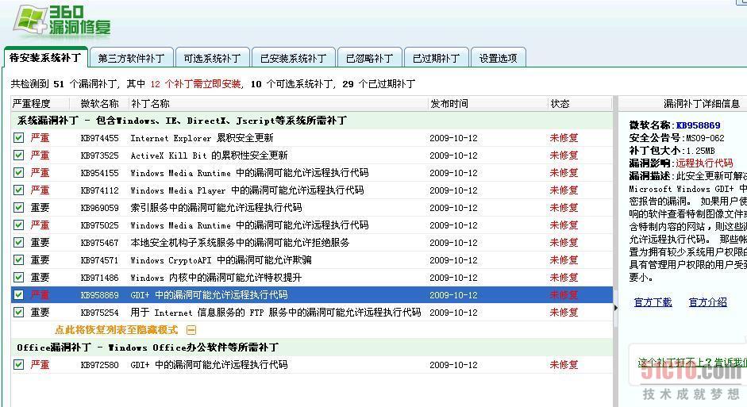Sort by 状态 column header

point(580,104)
